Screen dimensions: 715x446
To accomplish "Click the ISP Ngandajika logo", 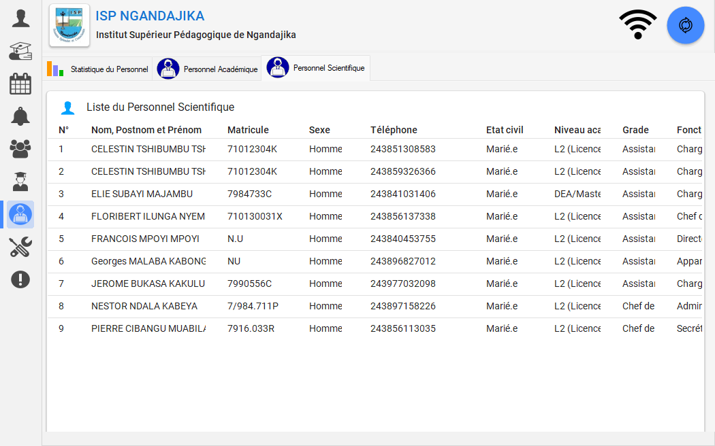I will tap(69, 25).
